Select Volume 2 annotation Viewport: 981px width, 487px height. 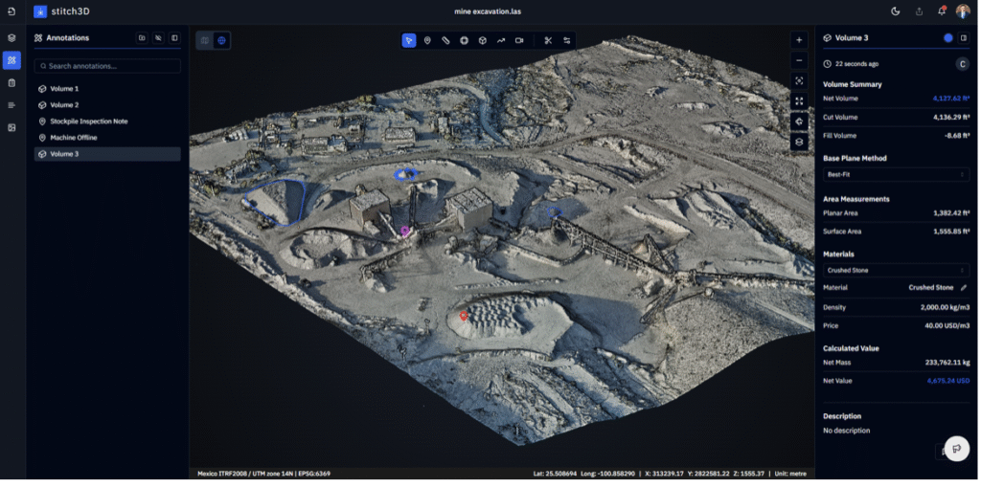click(107, 105)
